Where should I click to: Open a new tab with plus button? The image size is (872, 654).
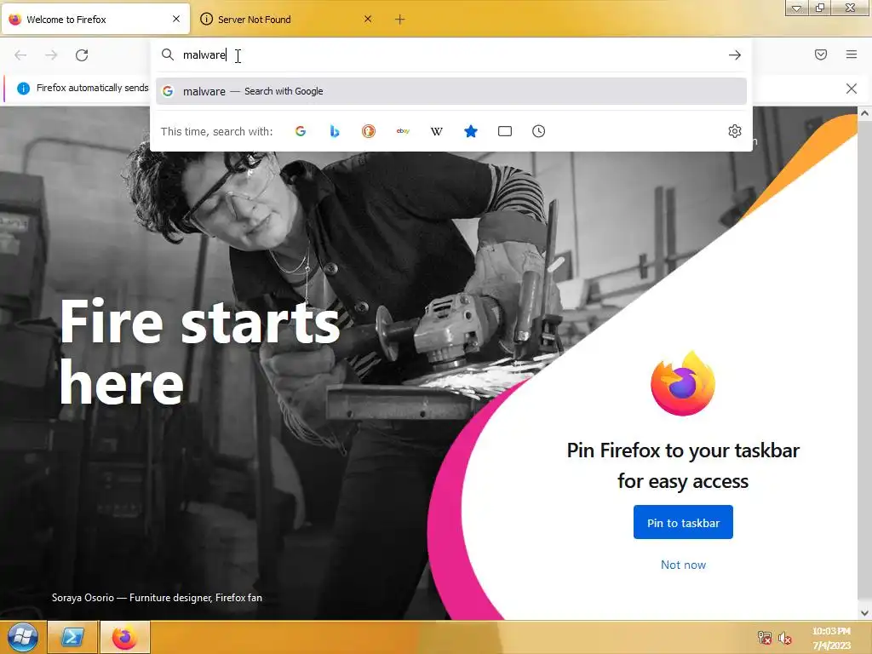400,20
